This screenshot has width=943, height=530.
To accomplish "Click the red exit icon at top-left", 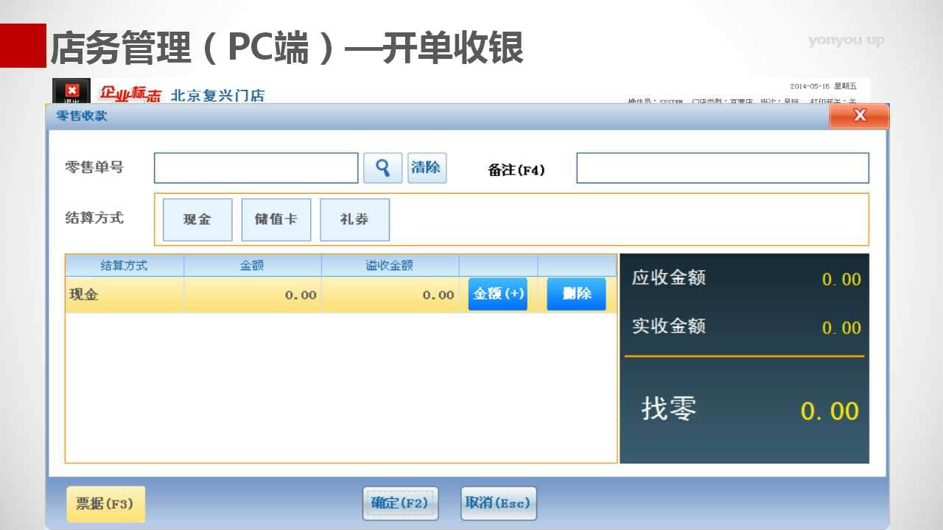I will (71, 91).
